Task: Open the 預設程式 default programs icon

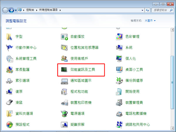Action: [x=9, y=125]
